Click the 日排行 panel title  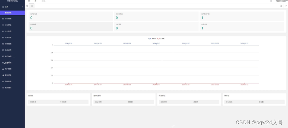[x=30, y=96]
